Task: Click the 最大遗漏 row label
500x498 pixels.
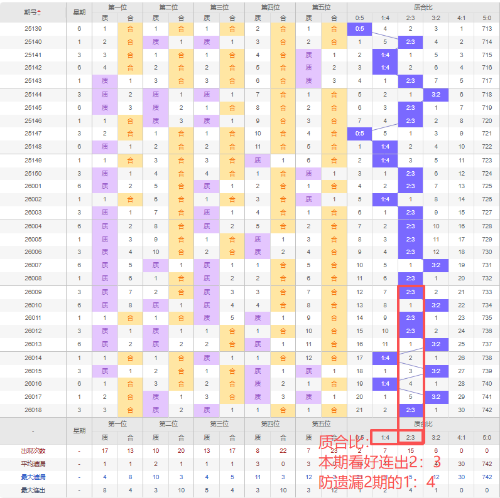Action: 33,477
